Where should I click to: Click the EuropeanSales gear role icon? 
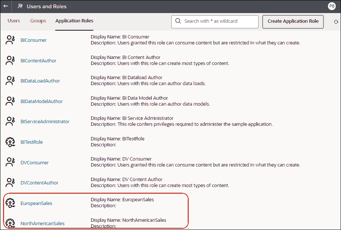pos(10,203)
